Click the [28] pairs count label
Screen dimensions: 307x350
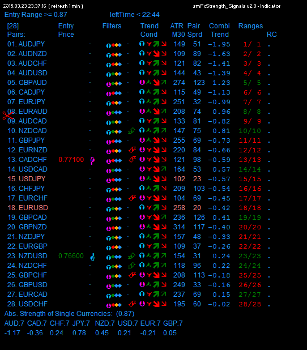pos(13,26)
